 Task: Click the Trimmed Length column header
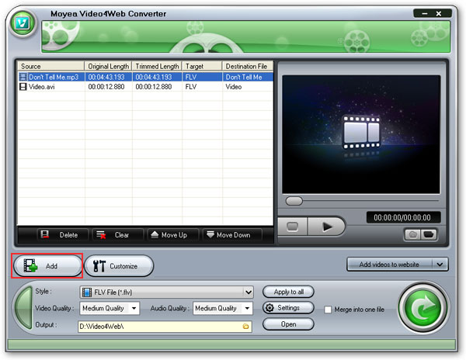pyautogui.click(x=157, y=66)
